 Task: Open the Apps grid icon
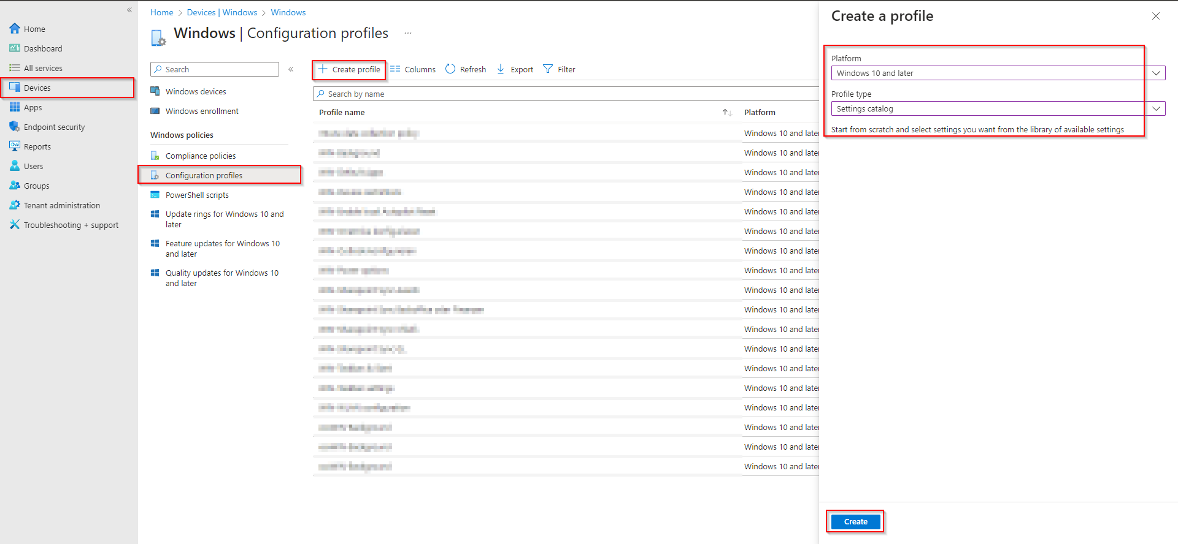pyautogui.click(x=15, y=107)
